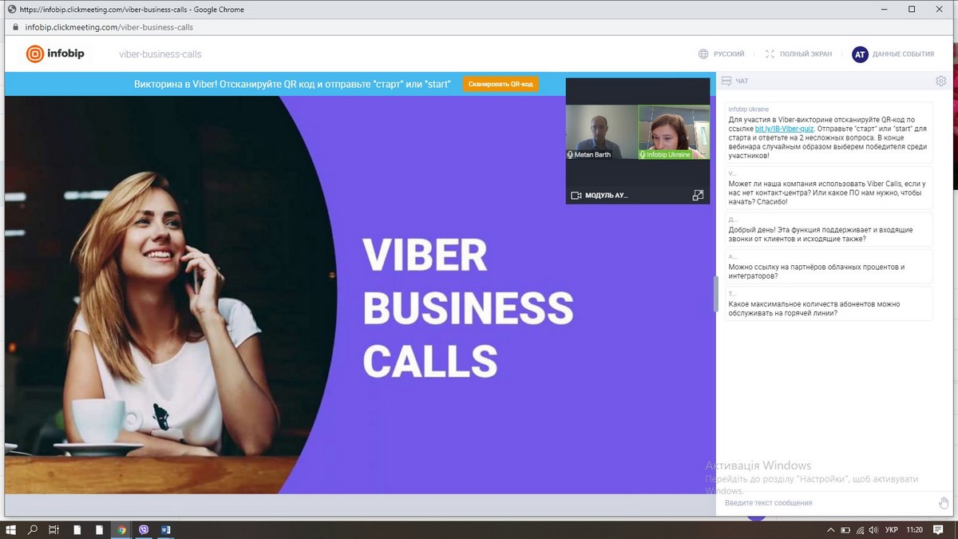Open the Русский language dropdown
The width and height of the screenshot is (958, 539).
tap(721, 54)
